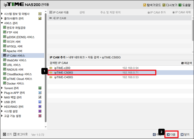Click the 다음 button to proceed
This screenshot has height=139, width=194.
[171, 134]
